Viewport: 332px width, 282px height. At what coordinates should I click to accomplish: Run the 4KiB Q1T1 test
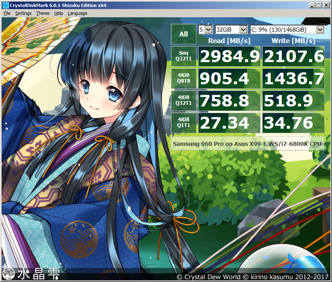click(184, 123)
